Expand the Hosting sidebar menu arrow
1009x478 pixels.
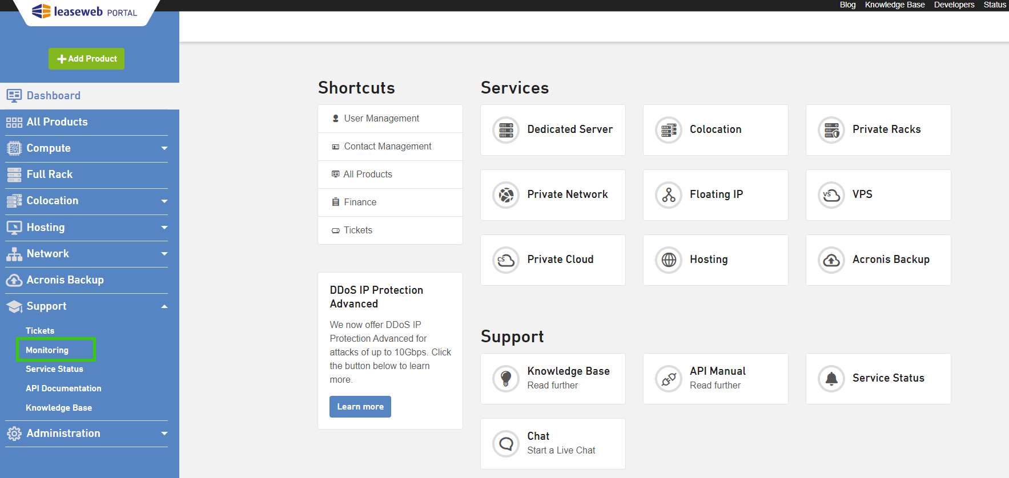[164, 228]
